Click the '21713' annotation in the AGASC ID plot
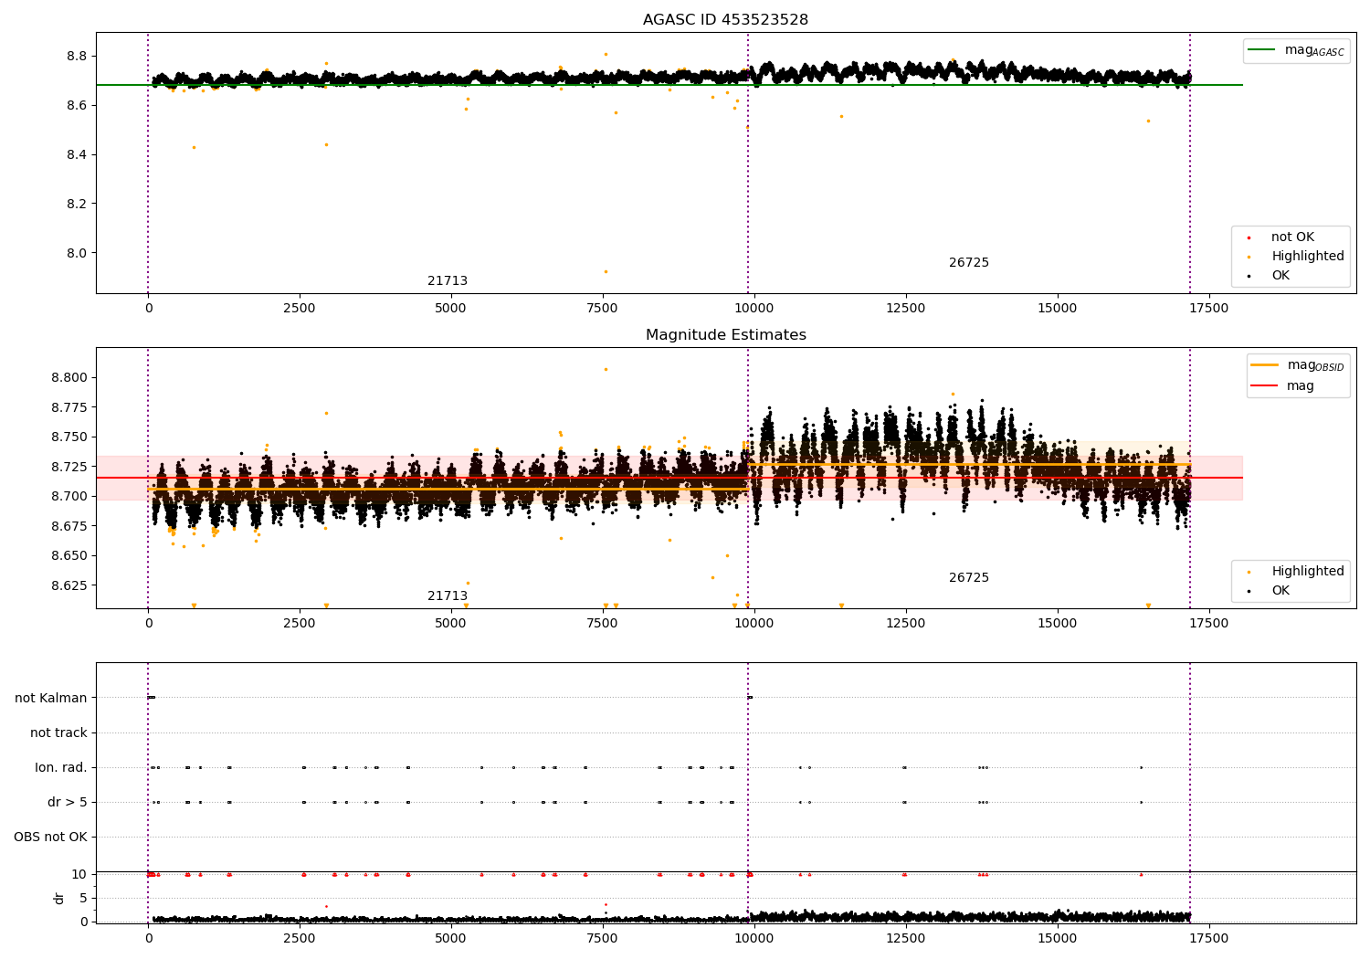This screenshot has width=1370, height=959. coord(448,281)
